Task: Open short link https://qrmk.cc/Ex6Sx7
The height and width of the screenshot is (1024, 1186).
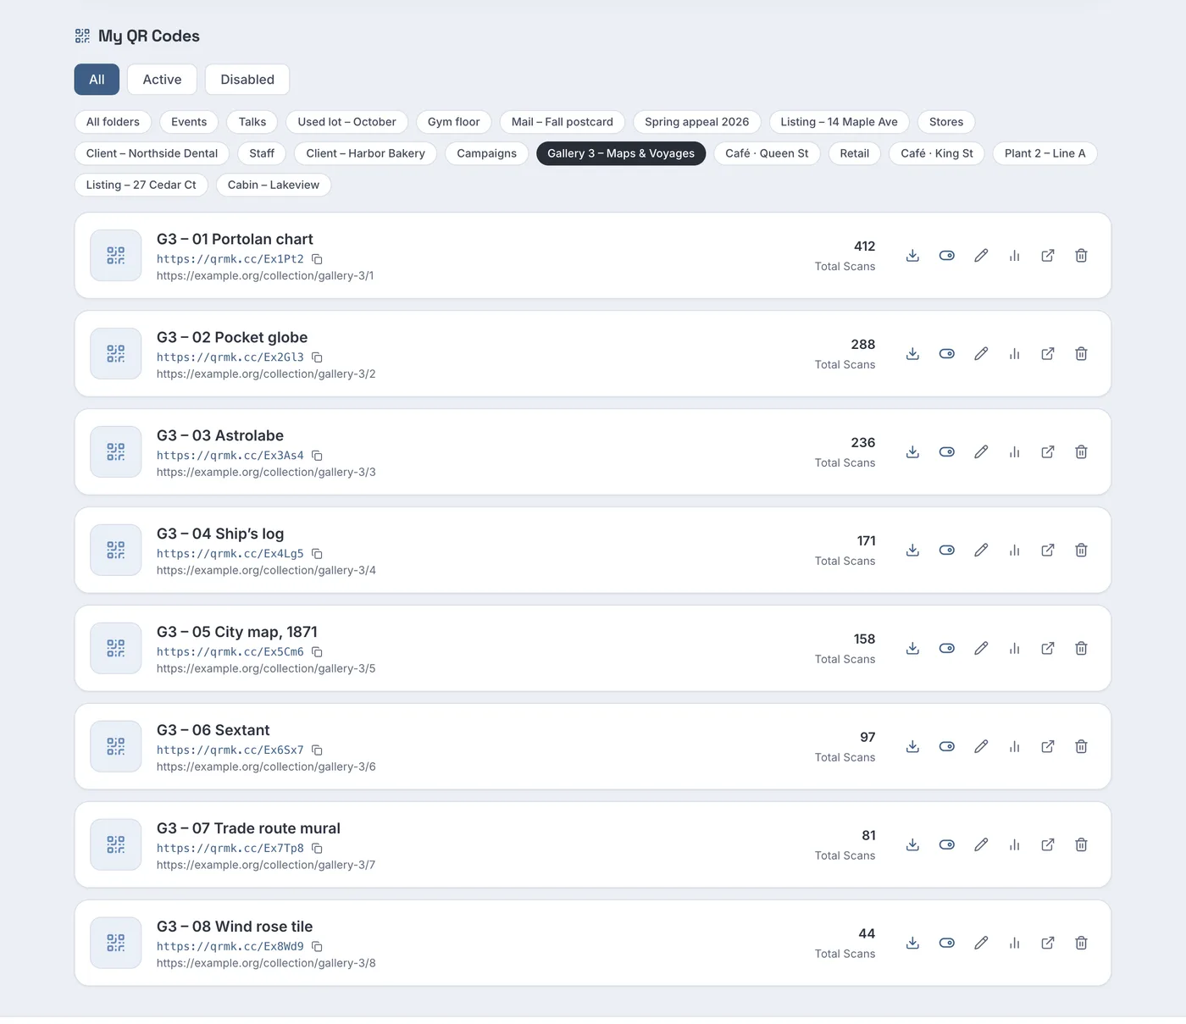Action: coord(230,750)
